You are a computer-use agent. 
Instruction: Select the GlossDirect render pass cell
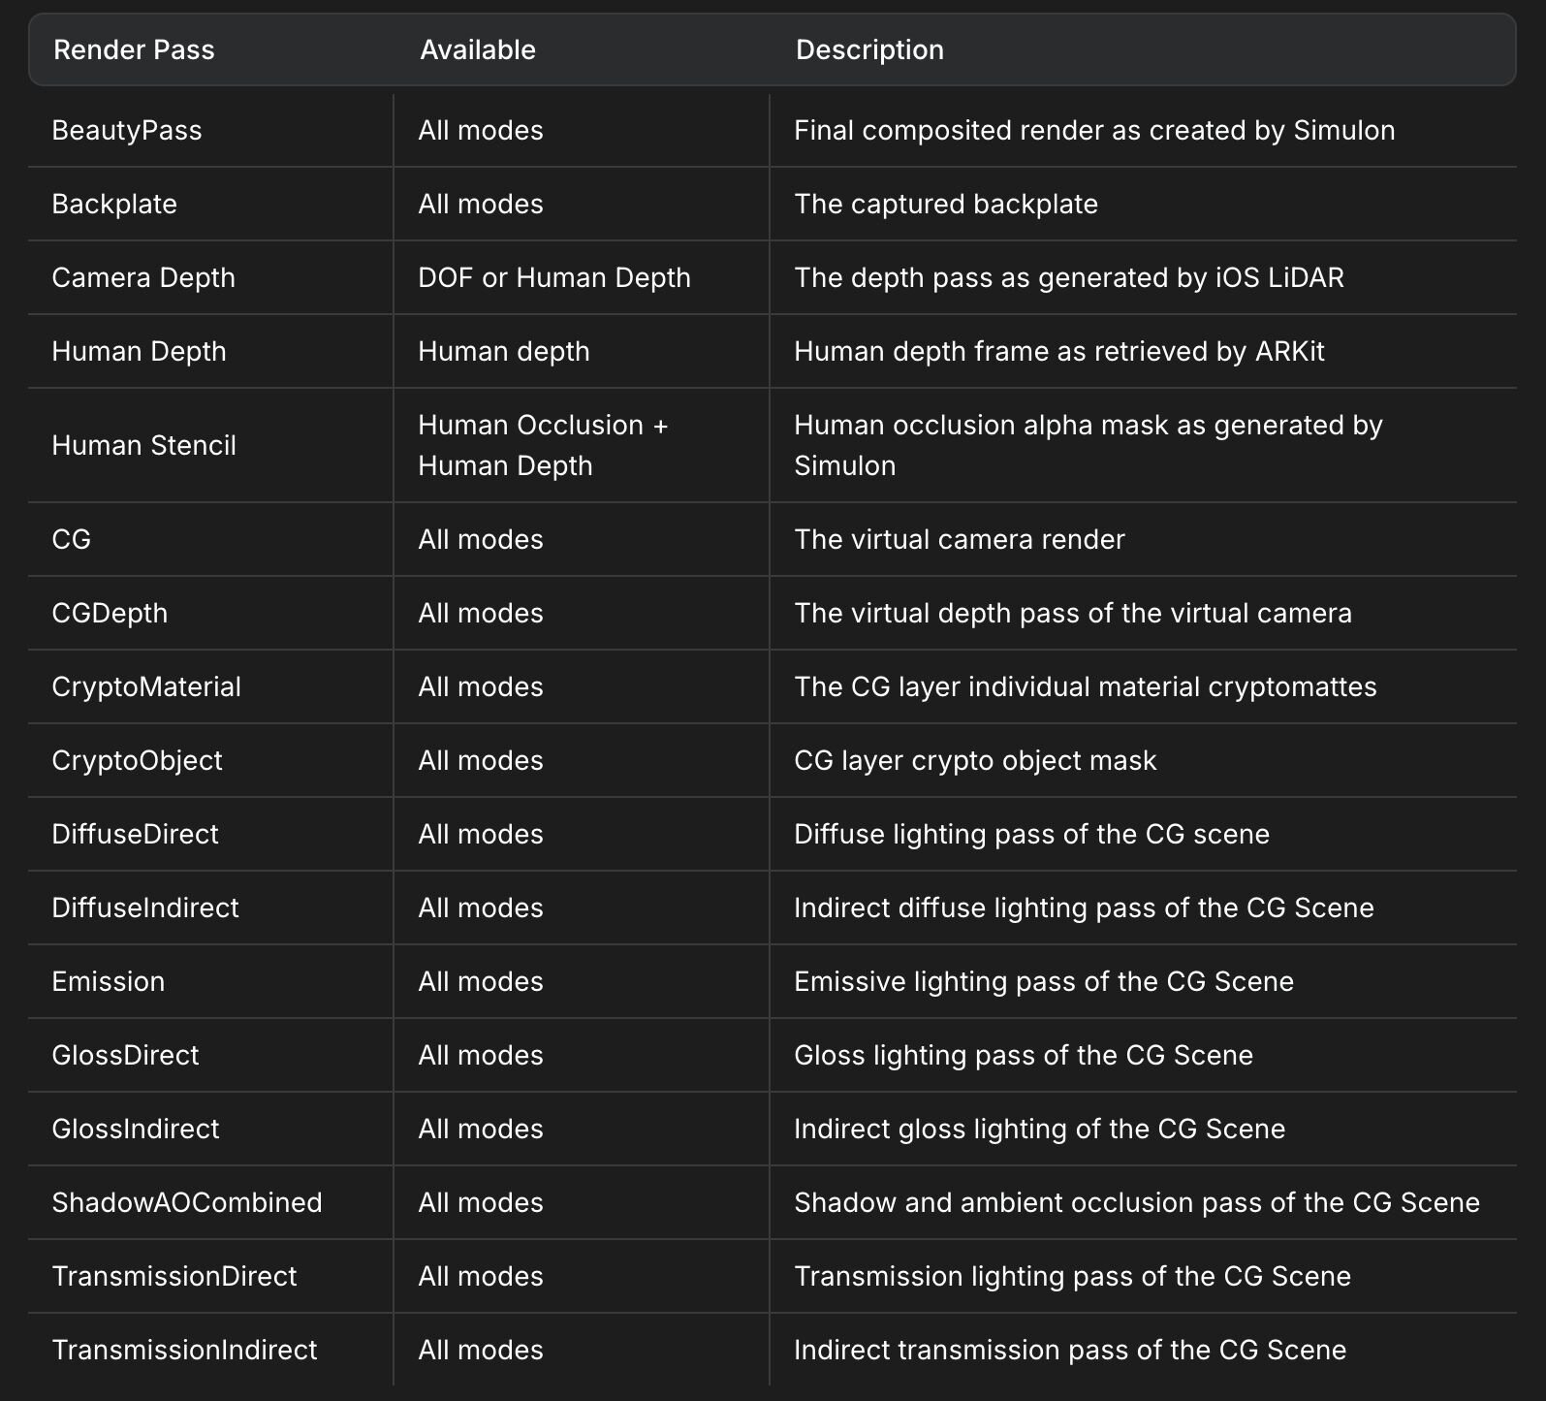tap(125, 1056)
